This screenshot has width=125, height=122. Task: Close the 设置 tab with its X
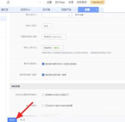[x=97, y=10]
